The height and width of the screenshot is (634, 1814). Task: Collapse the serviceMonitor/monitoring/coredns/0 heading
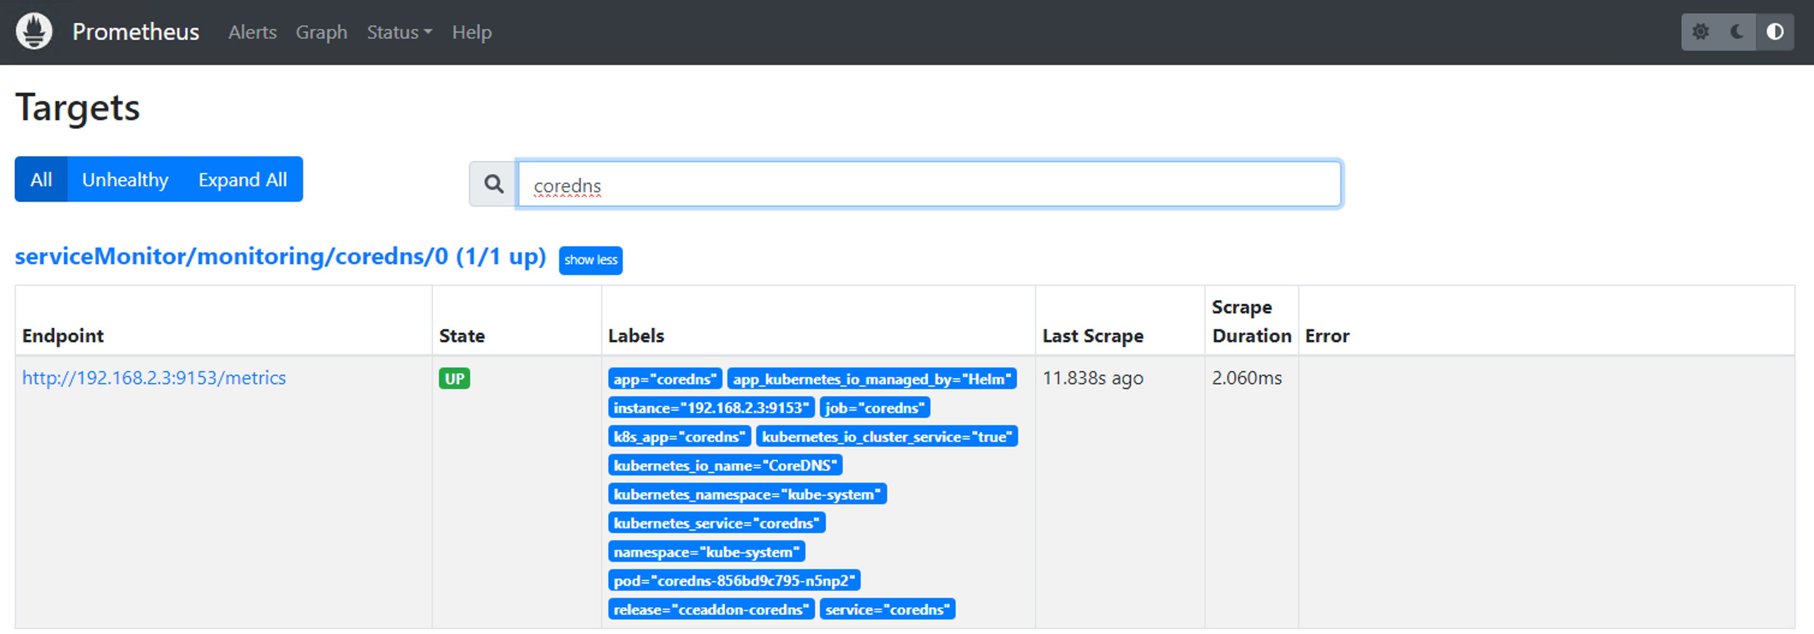(x=280, y=257)
